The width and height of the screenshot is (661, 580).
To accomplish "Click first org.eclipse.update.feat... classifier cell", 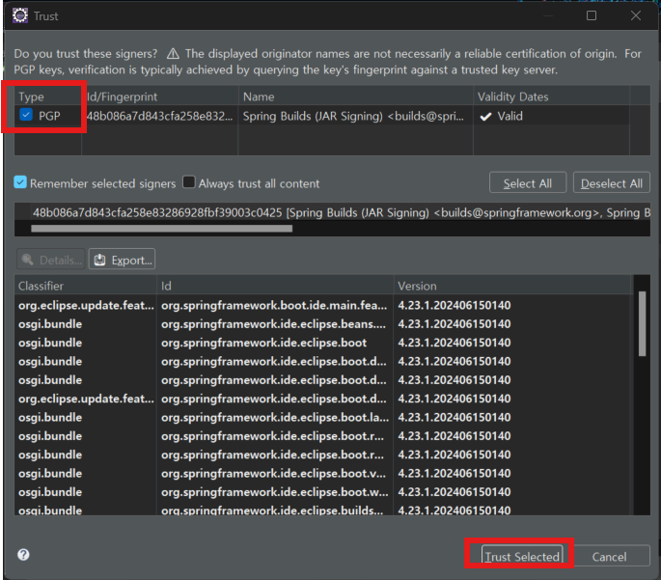I will (x=86, y=305).
